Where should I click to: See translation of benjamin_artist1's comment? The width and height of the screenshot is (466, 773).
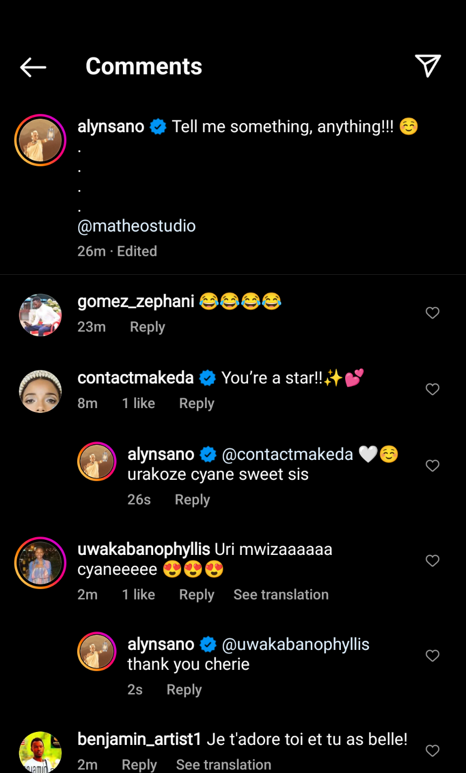223,764
